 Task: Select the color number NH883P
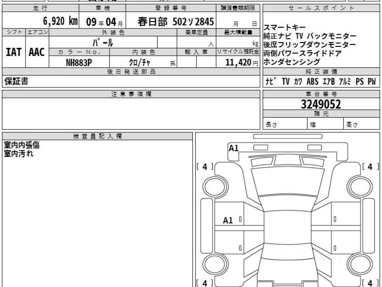click(79, 63)
